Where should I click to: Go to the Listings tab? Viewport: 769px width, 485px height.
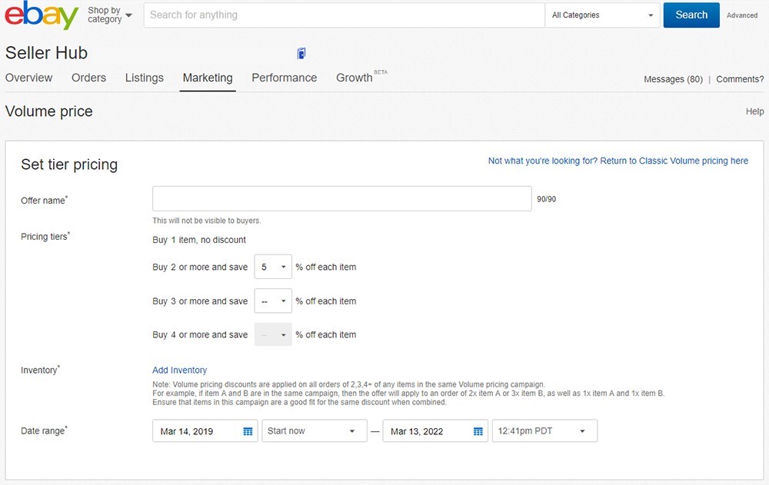point(145,78)
